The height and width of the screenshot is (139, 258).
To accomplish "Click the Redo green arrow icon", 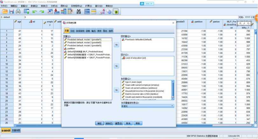I will 42,12.
